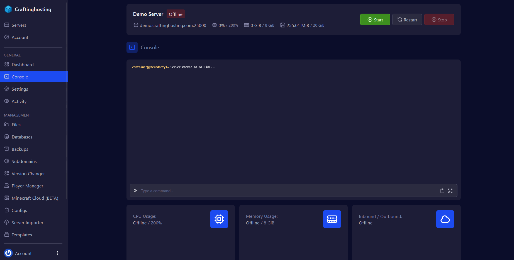Click the Craftinghosting cube logo

click(8, 9)
